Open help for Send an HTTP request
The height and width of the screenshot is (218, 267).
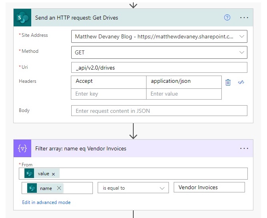(227, 18)
